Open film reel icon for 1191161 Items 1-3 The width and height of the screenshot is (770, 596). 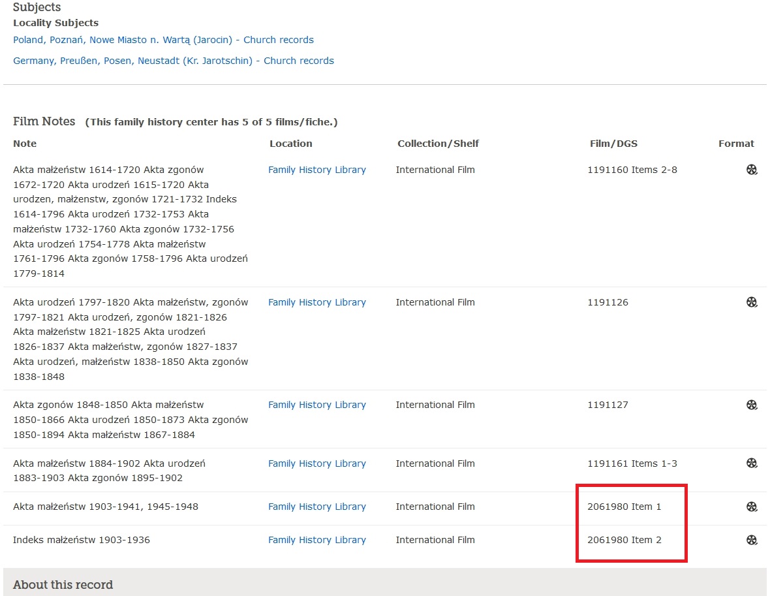tap(752, 463)
